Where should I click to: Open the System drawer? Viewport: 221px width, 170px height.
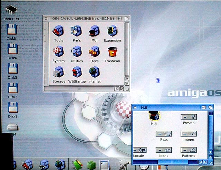(x=58, y=51)
